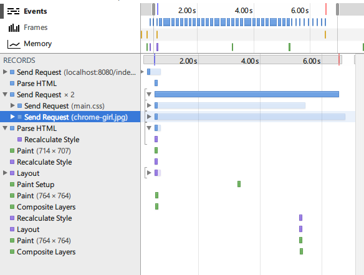
Task: Click the left overview window handle
Action: pyautogui.click(x=153, y=9)
